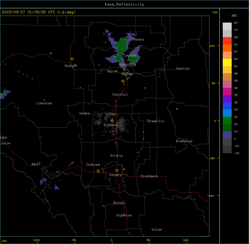
Task: Click the Blackfalds label
Action: (x=127, y=65)
